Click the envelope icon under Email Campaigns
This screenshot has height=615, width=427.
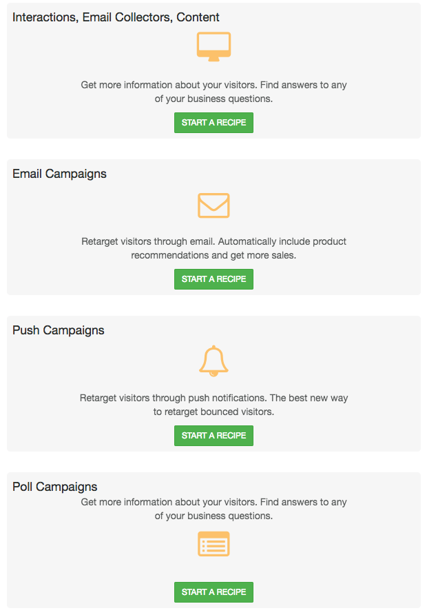click(x=213, y=205)
